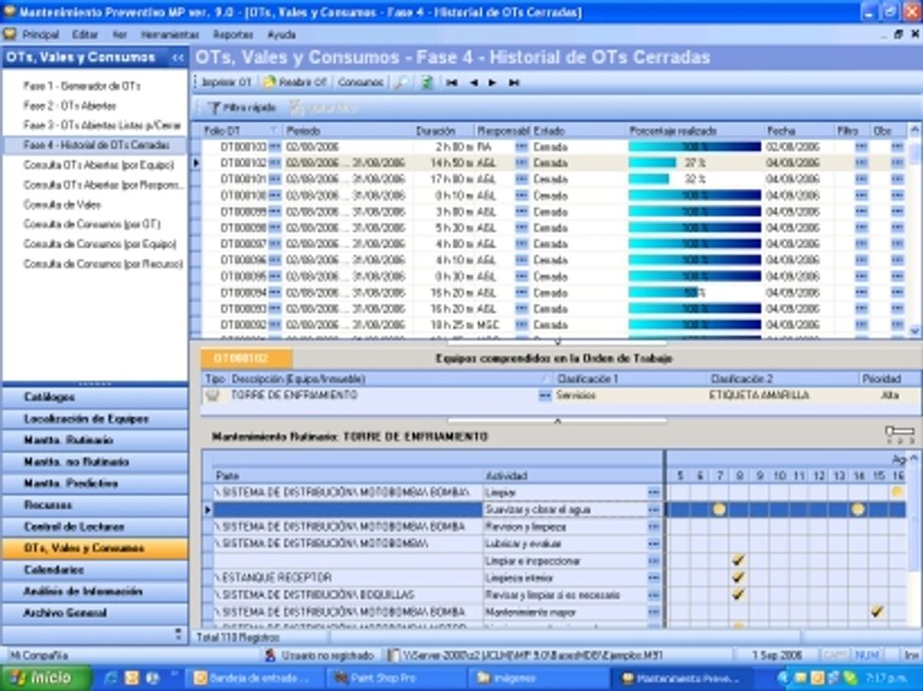Open the Folio ellipsis button for OT000103
Viewport: 923px width, 691px height.
click(274, 147)
